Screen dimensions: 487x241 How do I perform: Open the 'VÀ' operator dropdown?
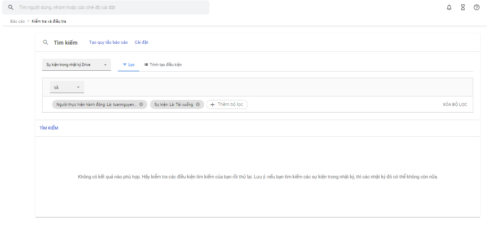pyautogui.click(x=67, y=87)
